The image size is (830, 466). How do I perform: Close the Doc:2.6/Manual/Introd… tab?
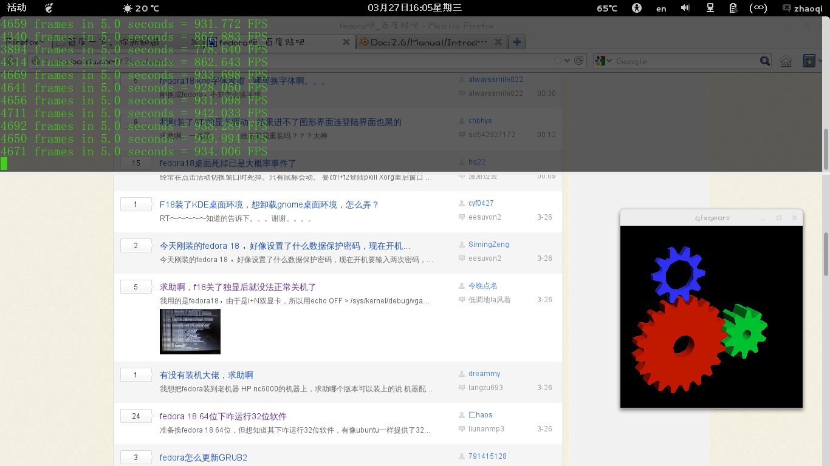(497, 42)
